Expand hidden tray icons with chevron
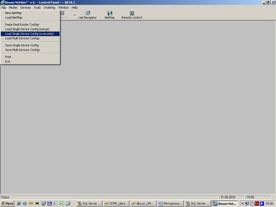The width and height of the screenshot is (276, 207). (x=243, y=203)
